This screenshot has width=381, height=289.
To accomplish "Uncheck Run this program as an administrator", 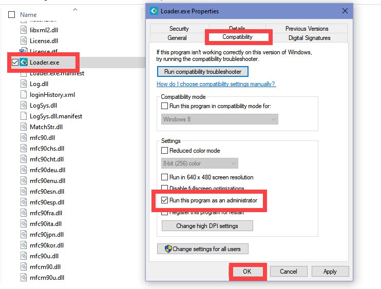I will 164,200.
